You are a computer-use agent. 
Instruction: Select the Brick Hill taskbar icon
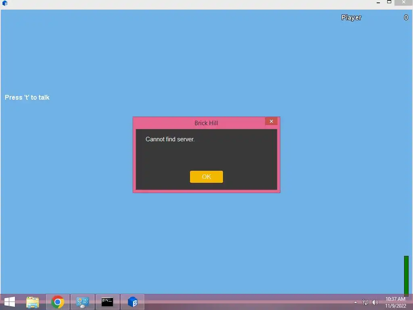[x=132, y=302]
